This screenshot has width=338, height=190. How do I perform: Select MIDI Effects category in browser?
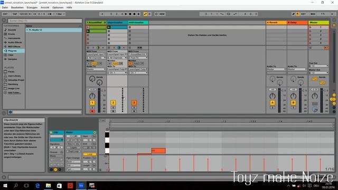[14, 46]
